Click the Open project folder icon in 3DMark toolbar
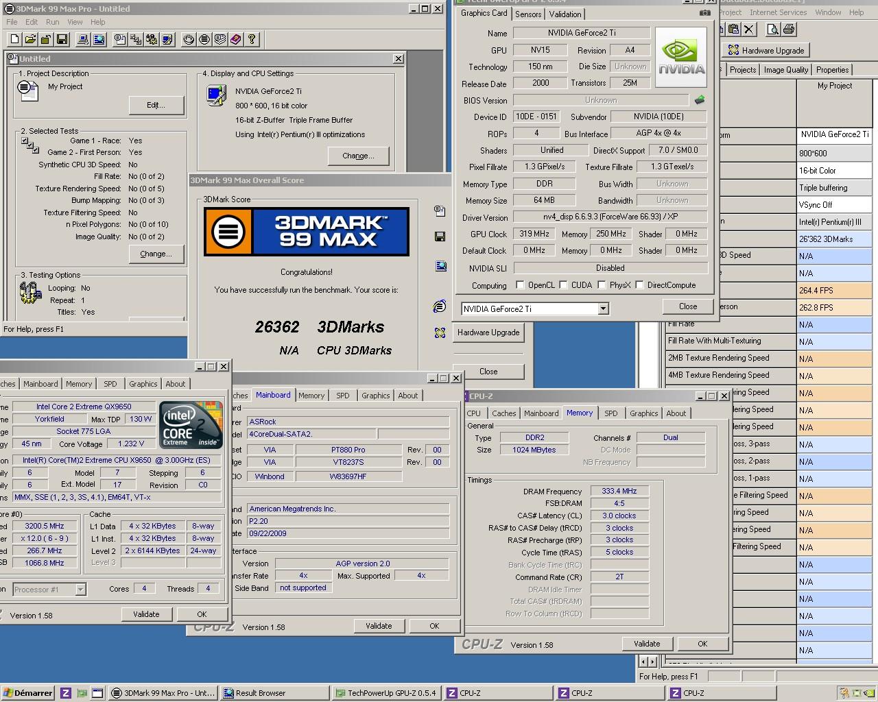 click(31, 40)
